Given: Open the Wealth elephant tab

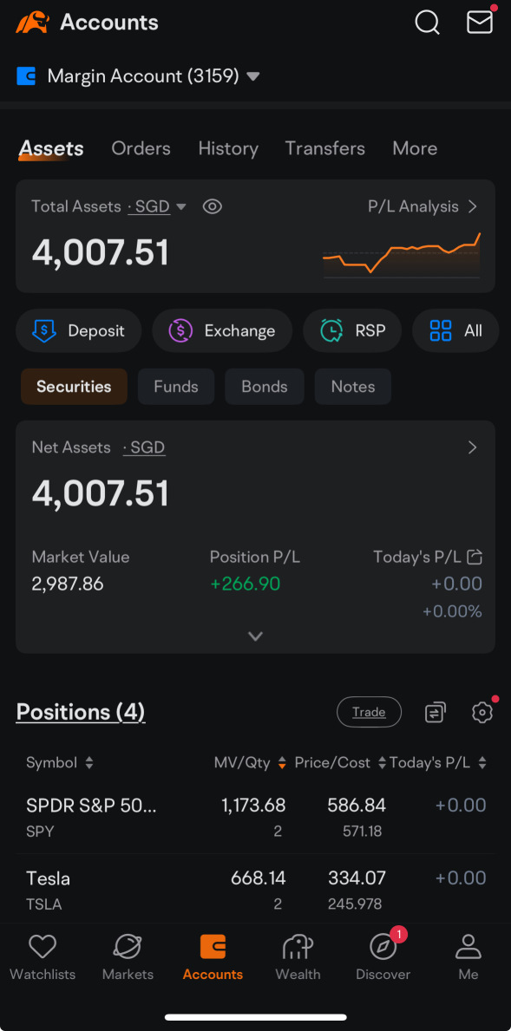Looking at the screenshot, I should tap(298, 957).
